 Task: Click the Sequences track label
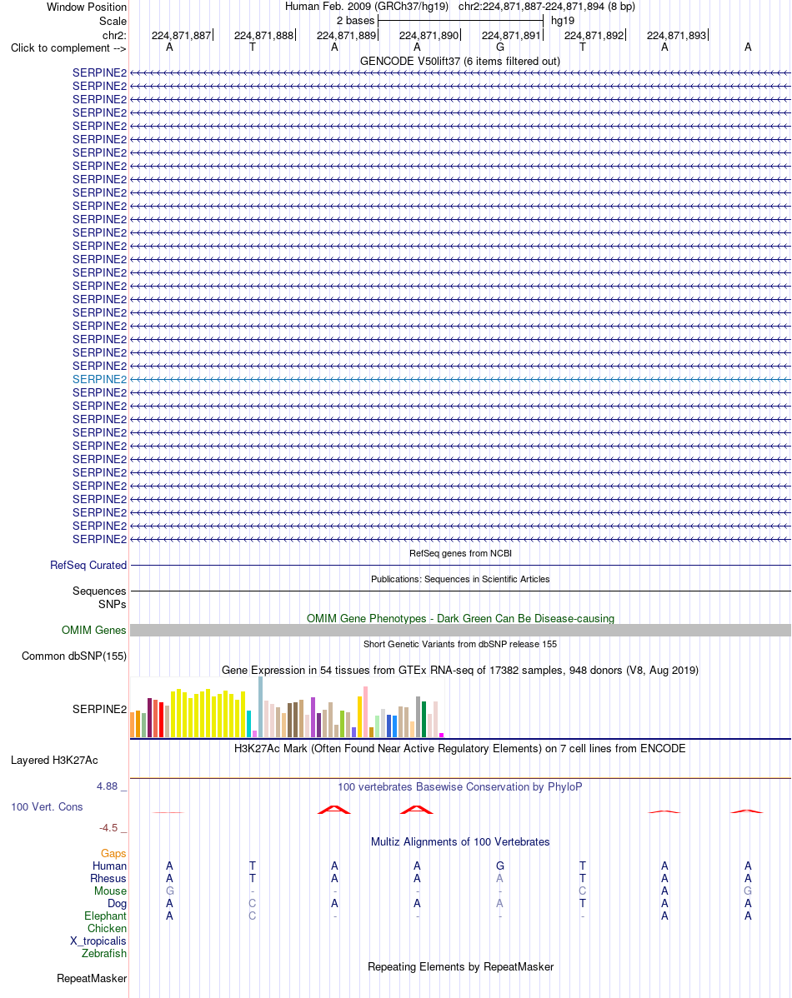pos(99,591)
